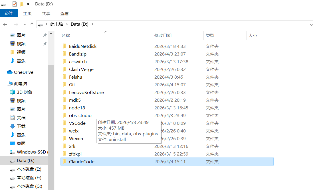Image resolution: width=313 pixels, height=190 pixels.
Task: Select the xrk folder icon
Action: [x=64, y=146]
